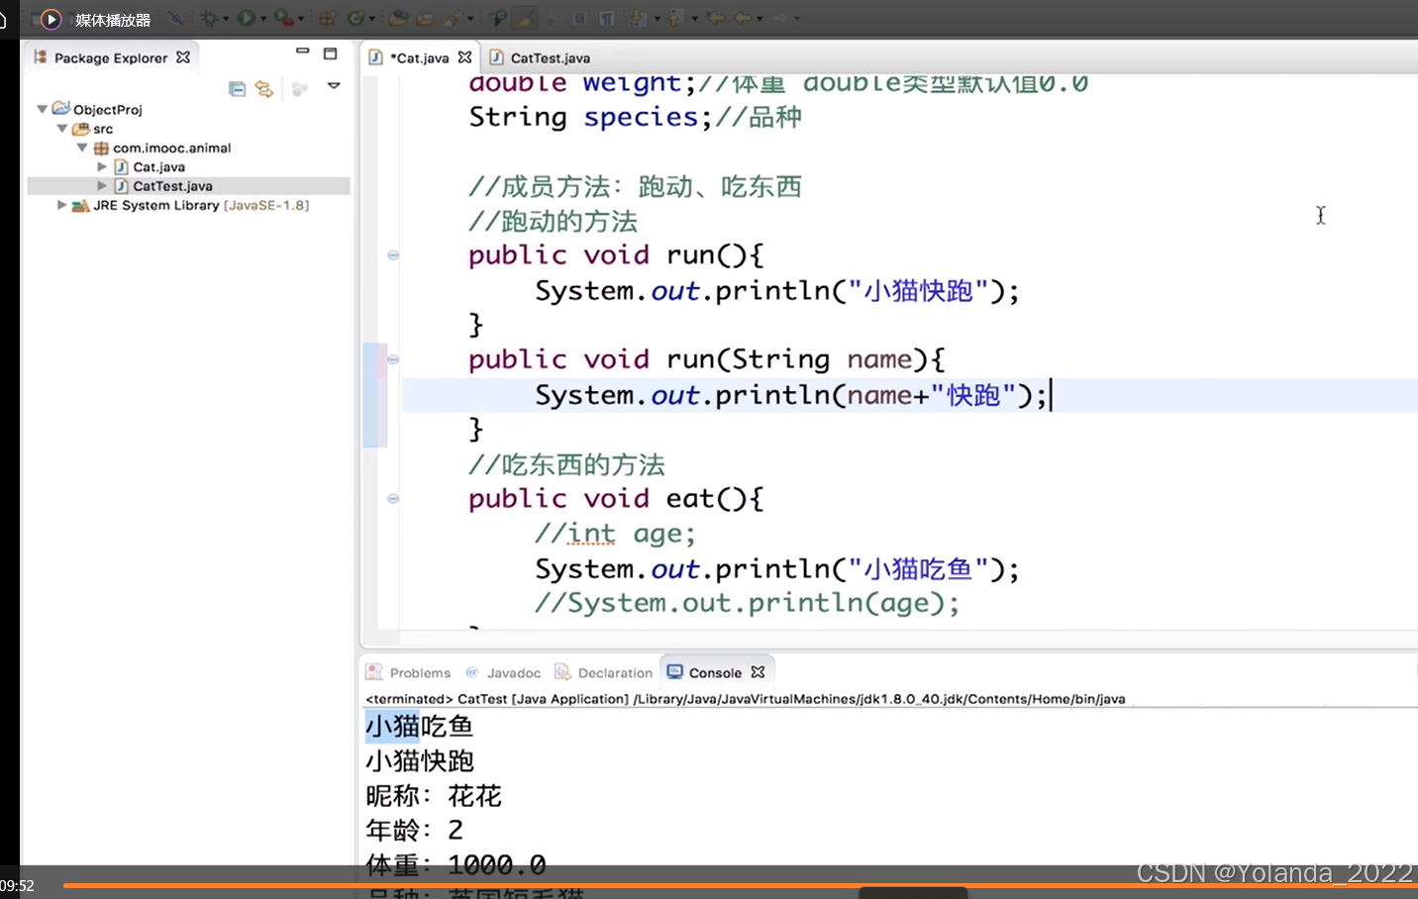Screen dimensions: 1418x899
Task: Close the *Cat.java editor tab
Action: (x=464, y=57)
